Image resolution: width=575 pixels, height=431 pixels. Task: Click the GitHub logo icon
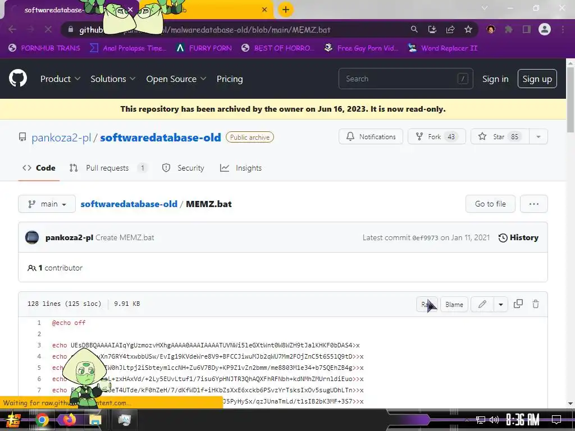(x=17, y=78)
